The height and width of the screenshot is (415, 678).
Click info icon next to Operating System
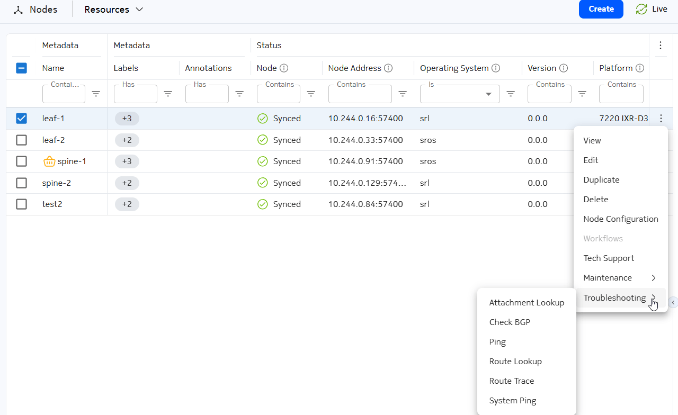[x=496, y=68]
